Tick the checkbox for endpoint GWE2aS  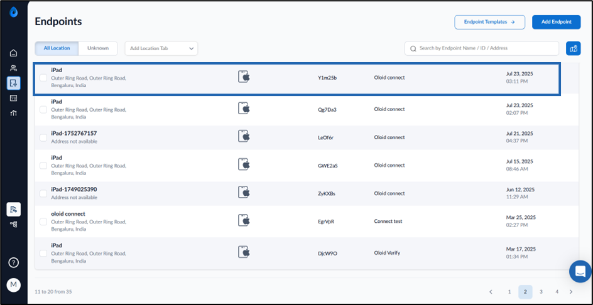coord(43,166)
